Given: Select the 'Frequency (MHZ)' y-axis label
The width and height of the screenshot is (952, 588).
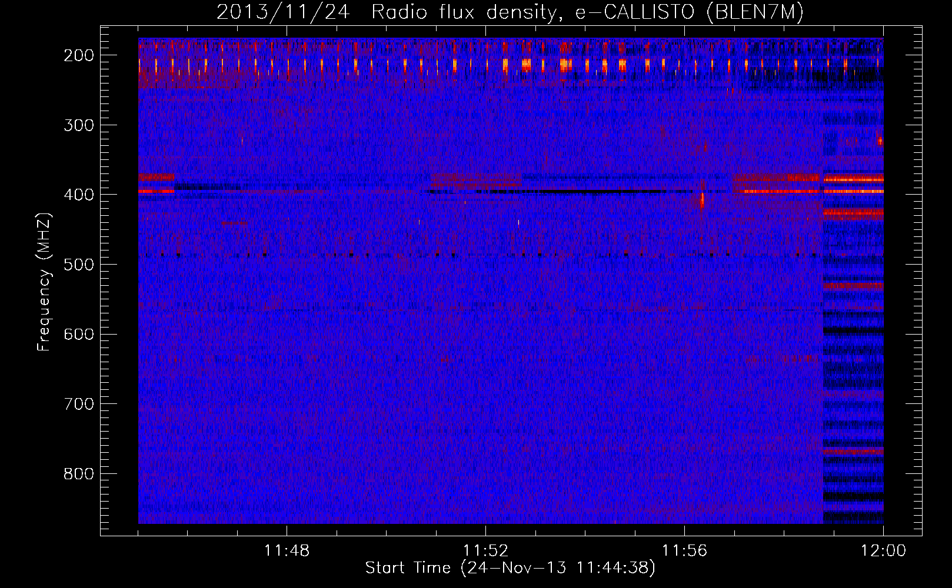Looking at the screenshot, I should click(44, 282).
